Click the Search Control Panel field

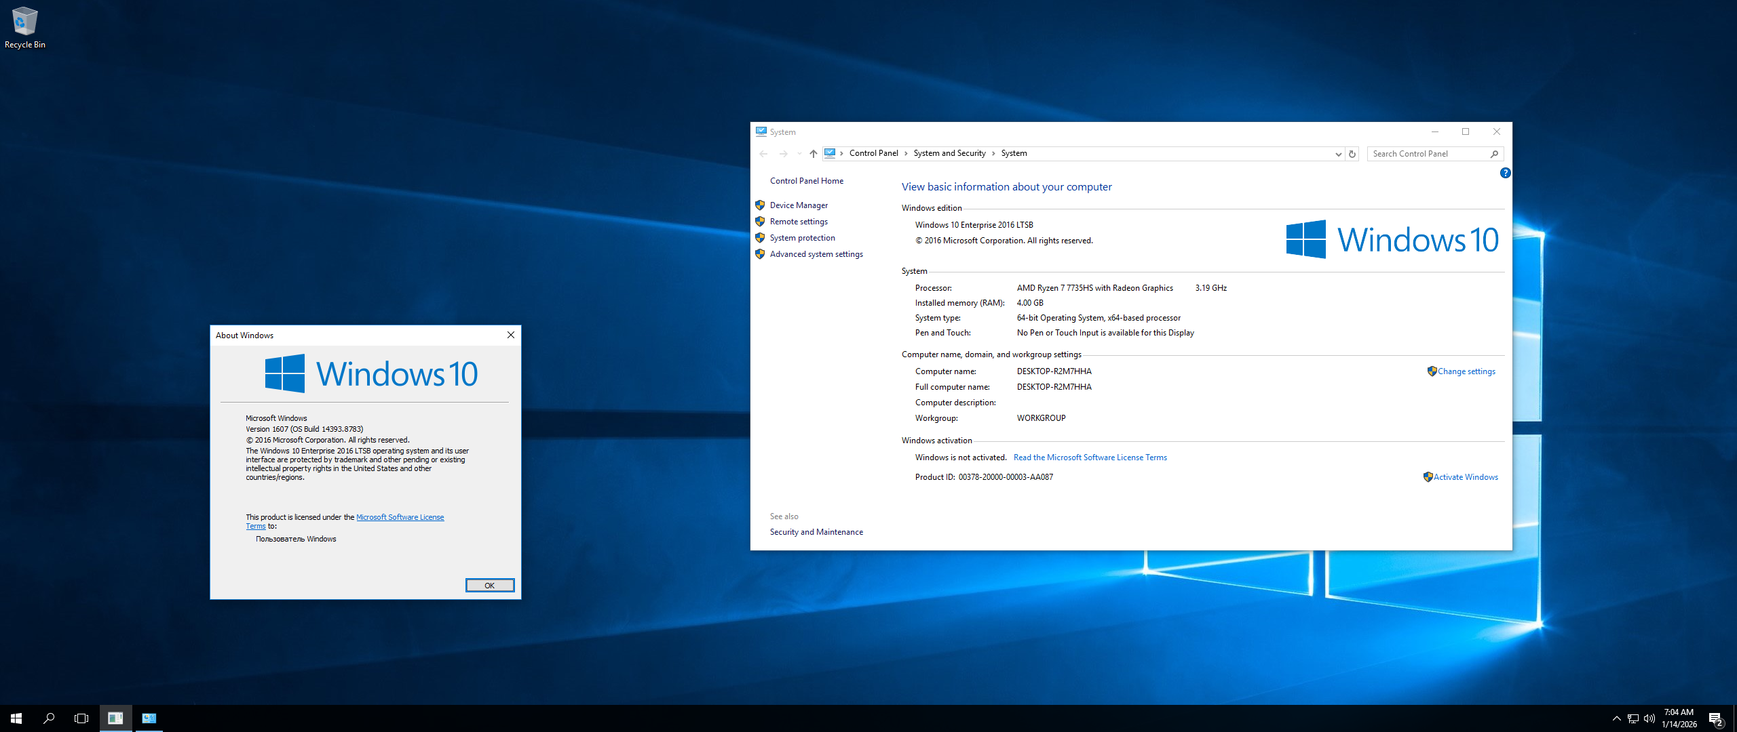click(x=1425, y=154)
